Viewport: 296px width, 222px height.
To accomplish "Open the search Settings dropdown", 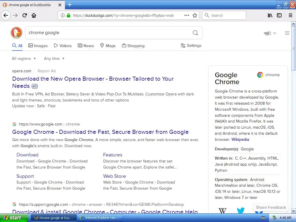I will 191,45.
